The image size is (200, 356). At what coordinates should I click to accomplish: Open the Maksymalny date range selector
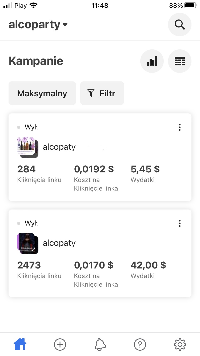42,93
